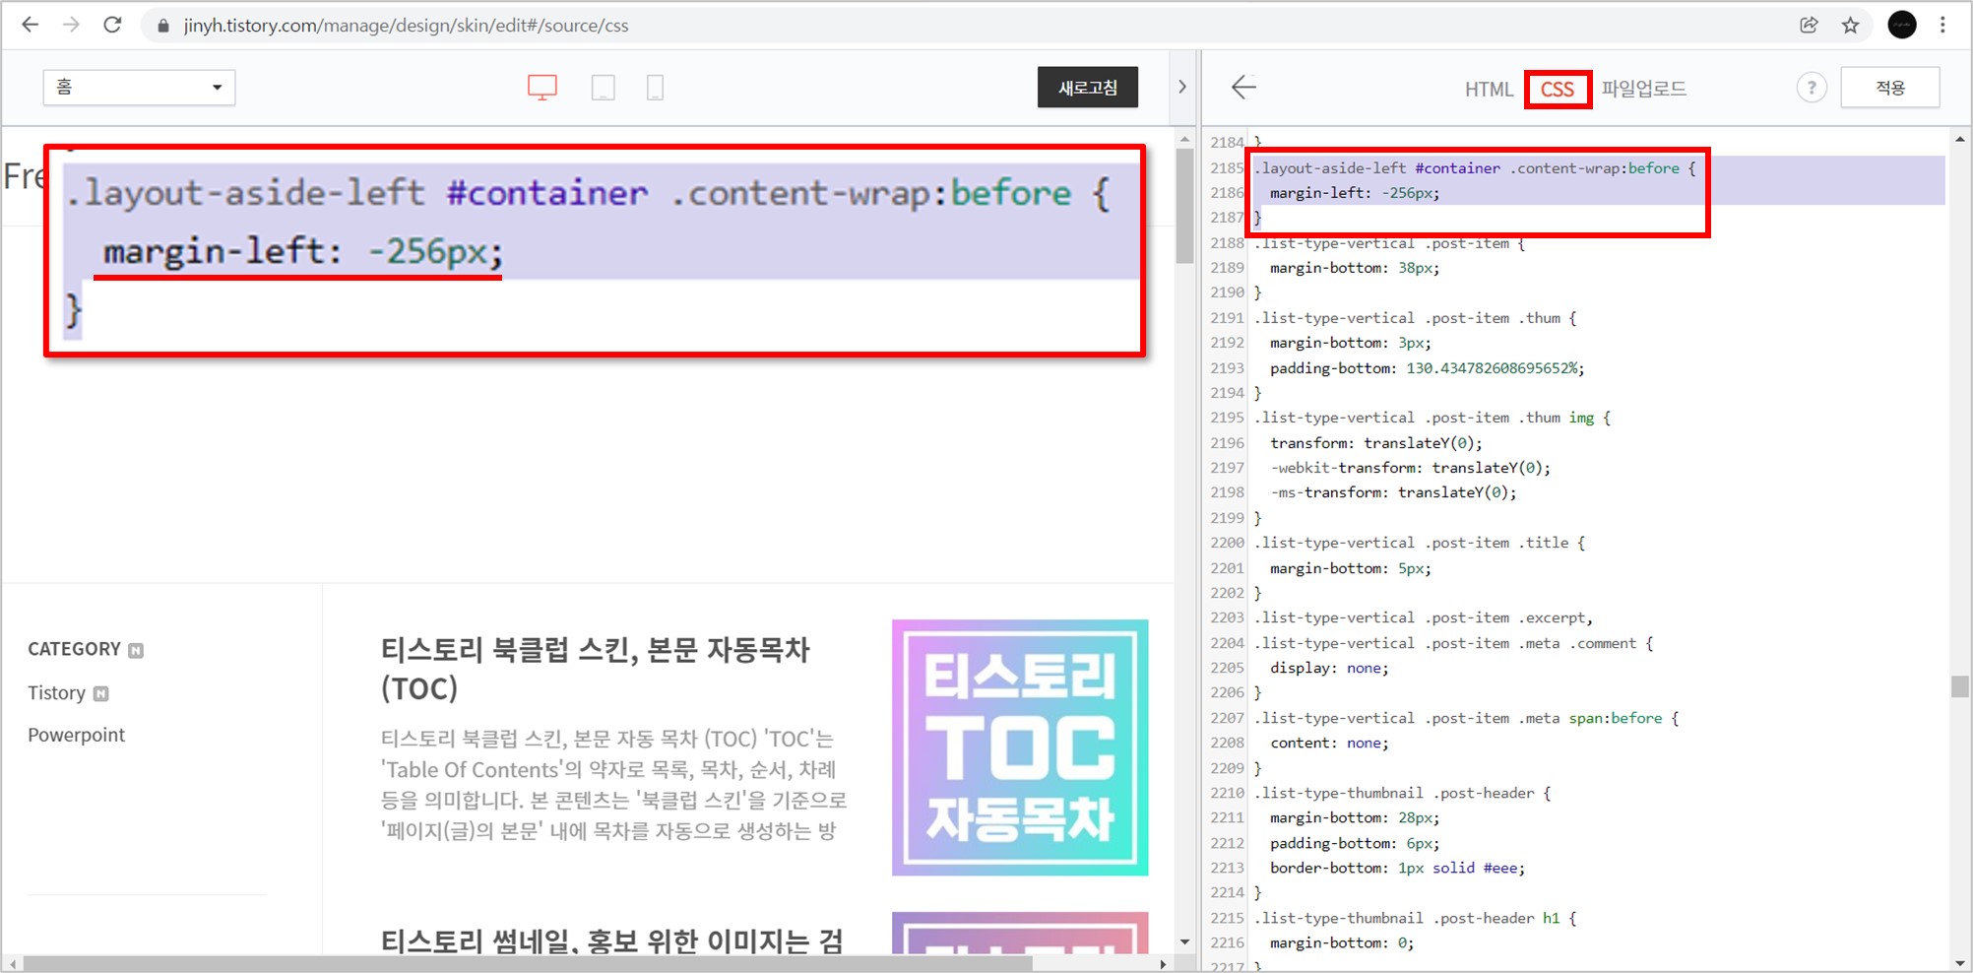
Task: Switch to the HTML tab
Action: coord(1489,90)
